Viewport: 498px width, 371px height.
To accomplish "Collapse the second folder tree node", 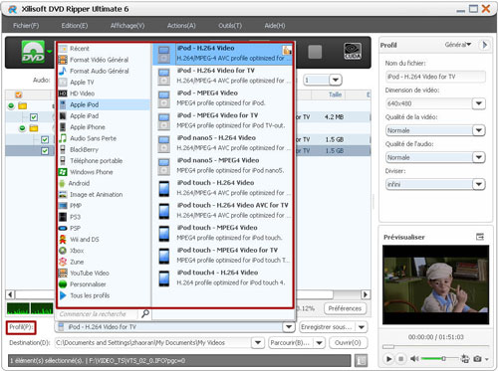I will [22, 128].
